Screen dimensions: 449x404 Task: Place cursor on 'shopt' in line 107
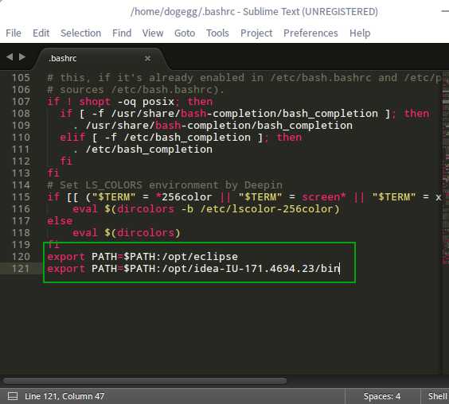click(x=95, y=102)
